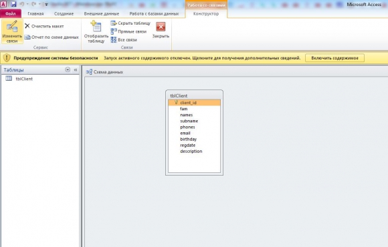Toggle Все связи view

124,40
